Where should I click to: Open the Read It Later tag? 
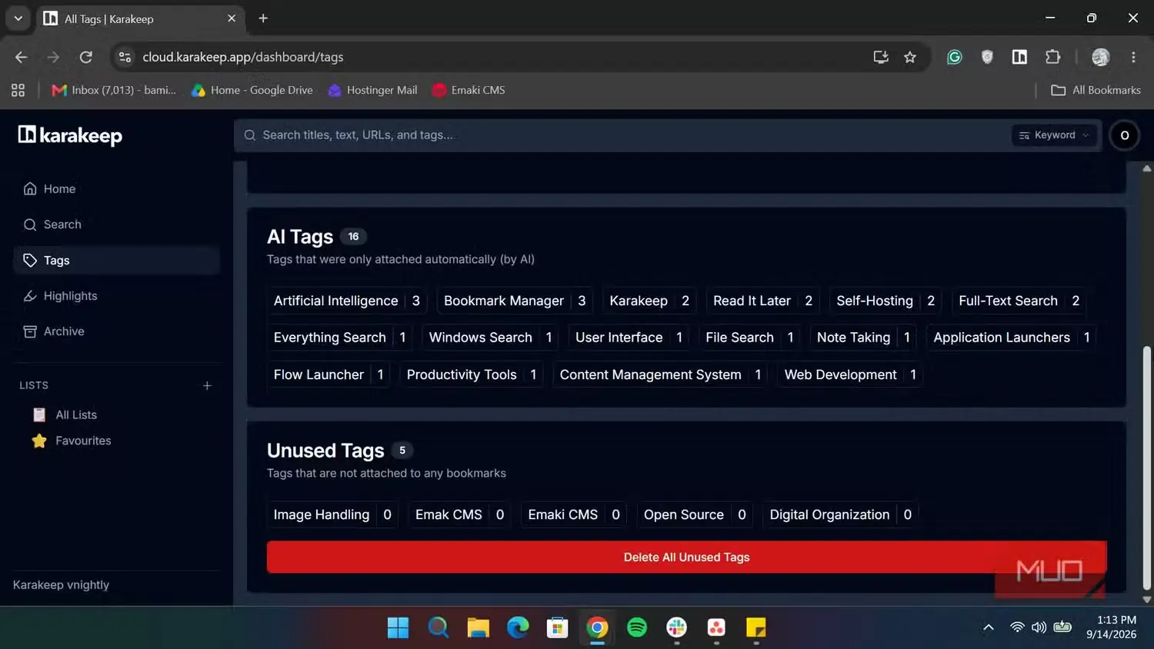coord(762,301)
